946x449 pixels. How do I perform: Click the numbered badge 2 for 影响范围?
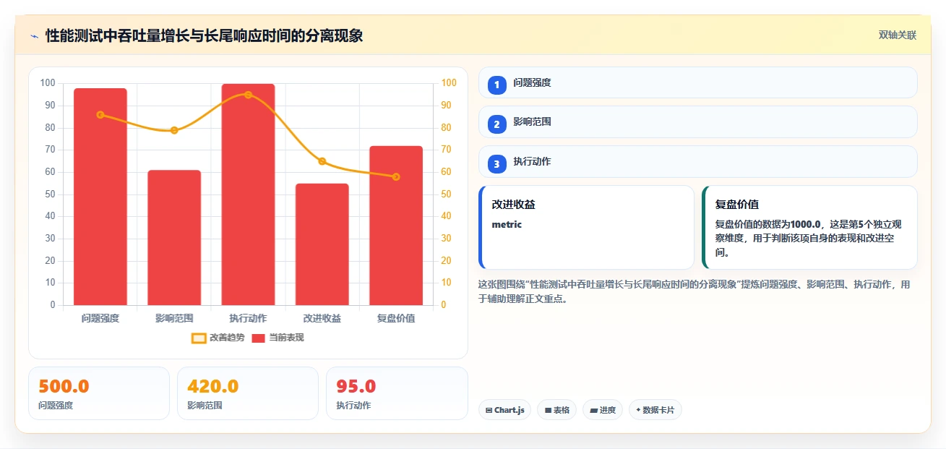tap(496, 124)
